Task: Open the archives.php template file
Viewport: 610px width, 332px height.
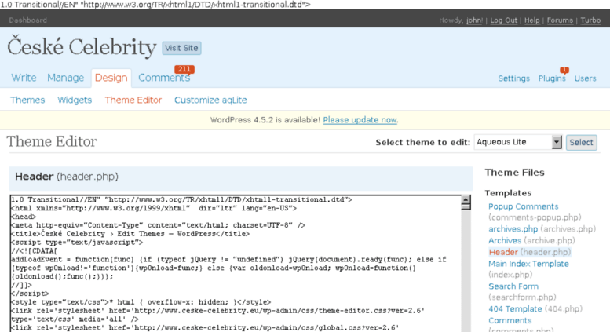Action: tap(513, 229)
